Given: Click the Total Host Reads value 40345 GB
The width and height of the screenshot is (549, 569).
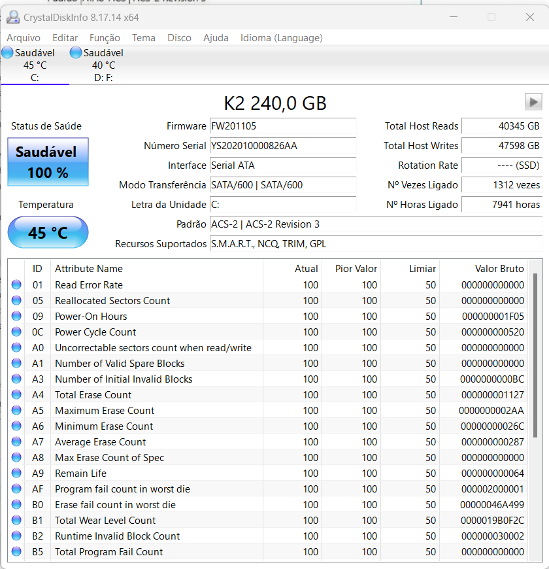Looking at the screenshot, I should click(502, 126).
